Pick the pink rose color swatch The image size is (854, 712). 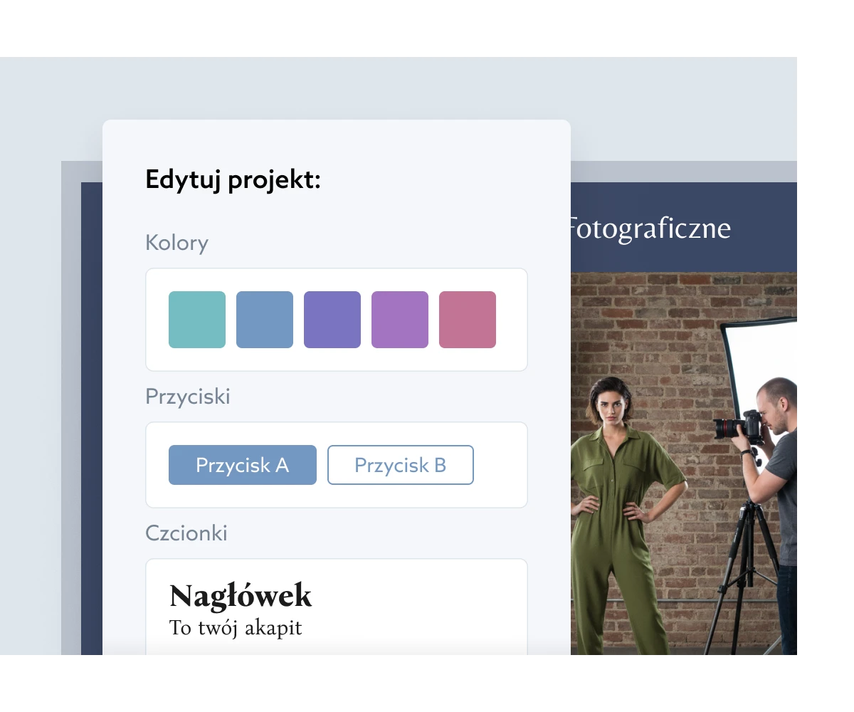[x=468, y=320]
